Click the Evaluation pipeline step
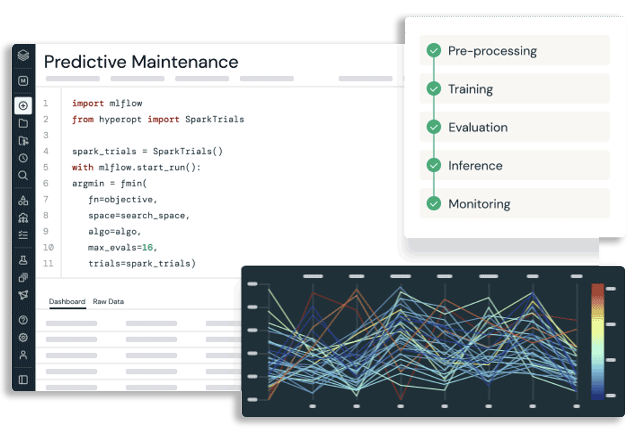Screen dimensions: 643x431 tap(515, 127)
